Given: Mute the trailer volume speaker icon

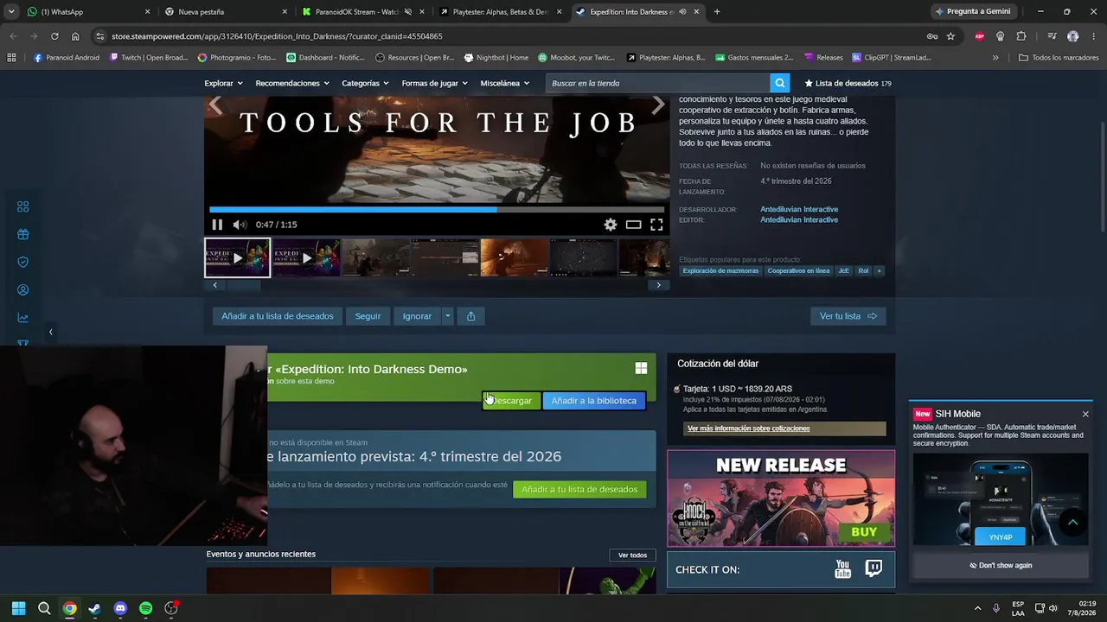Looking at the screenshot, I should pyautogui.click(x=240, y=225).
